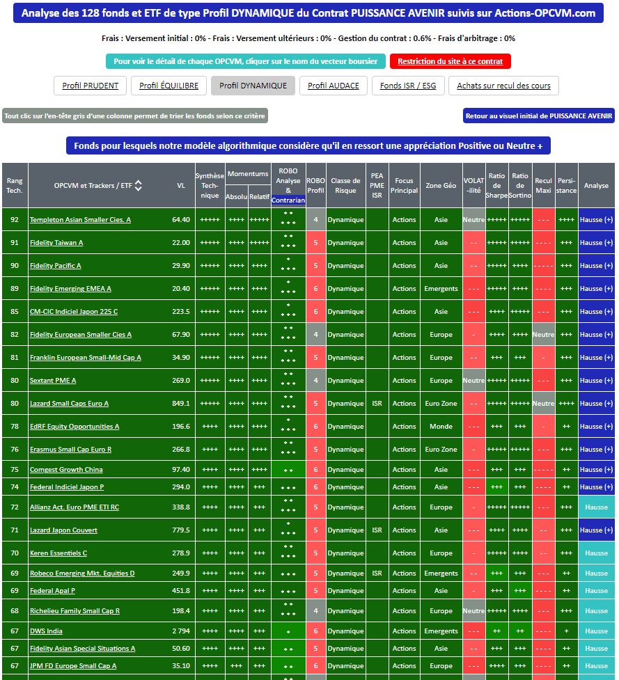Click the Contrarian header label
The image size is (619, 680).
tap(288, 200)
